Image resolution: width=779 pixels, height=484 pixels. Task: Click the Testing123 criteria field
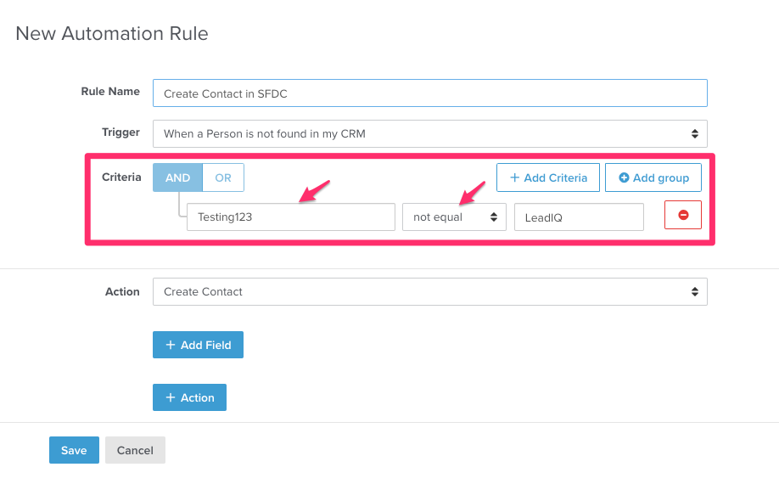click(x=290, y=217)
